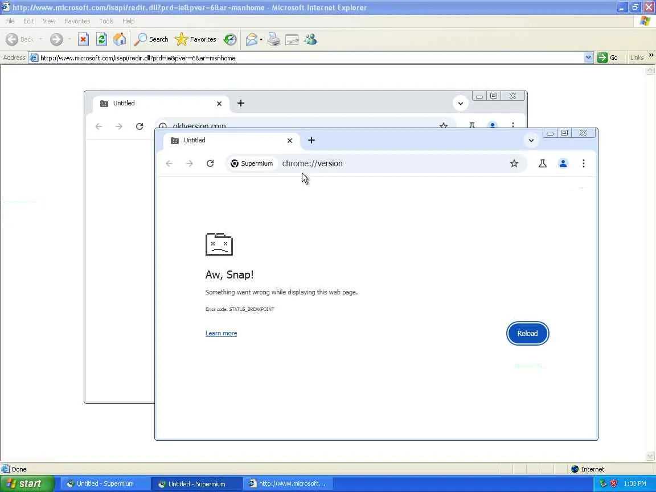
Task: Click the Go button in Internet Explorer
Action: [608, 58]
